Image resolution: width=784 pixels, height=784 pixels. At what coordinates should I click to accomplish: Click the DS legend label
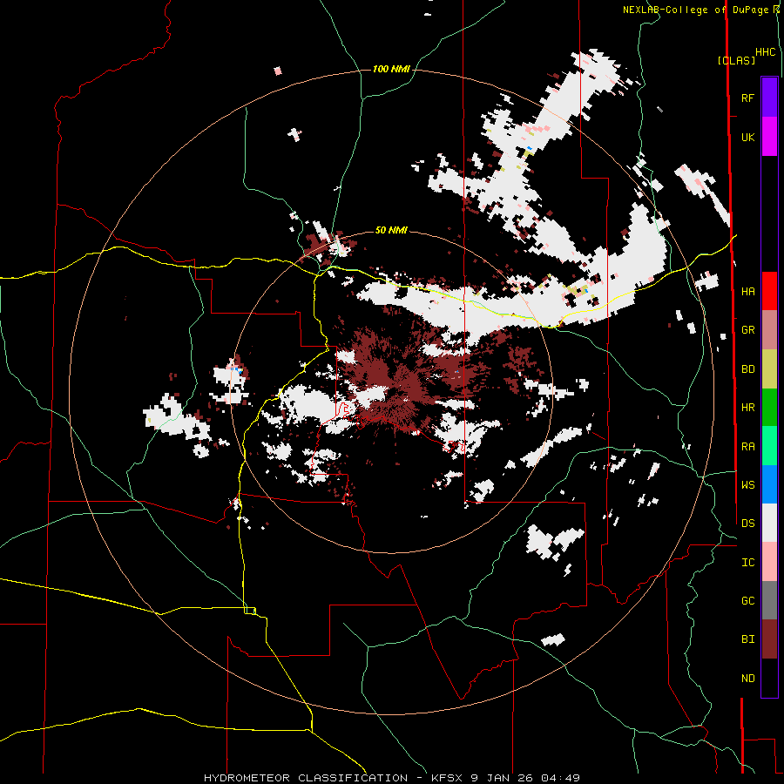[747, 524]
